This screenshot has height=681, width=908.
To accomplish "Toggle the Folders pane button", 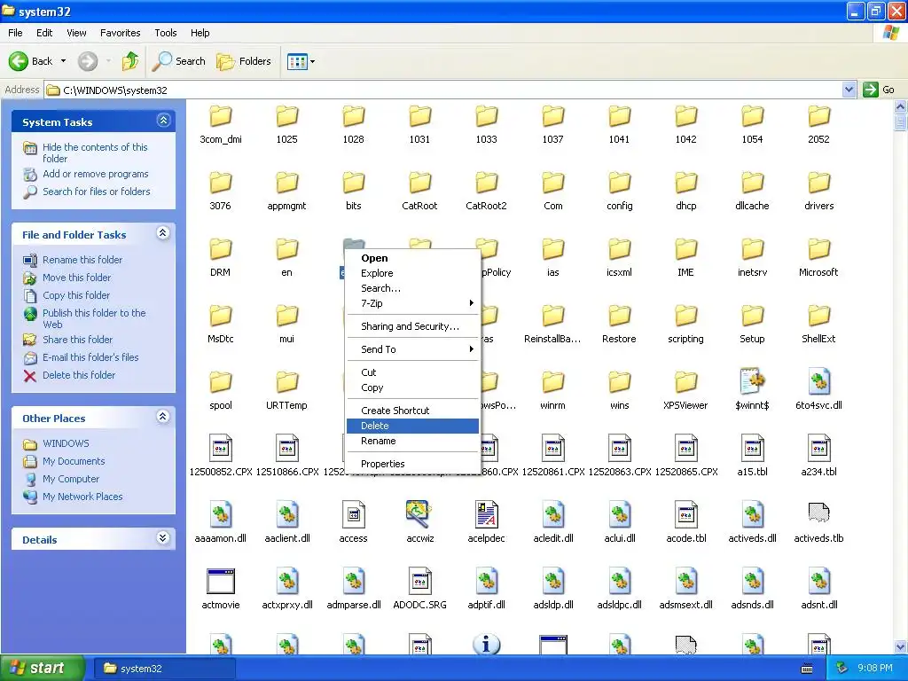I will pos(244,61).
